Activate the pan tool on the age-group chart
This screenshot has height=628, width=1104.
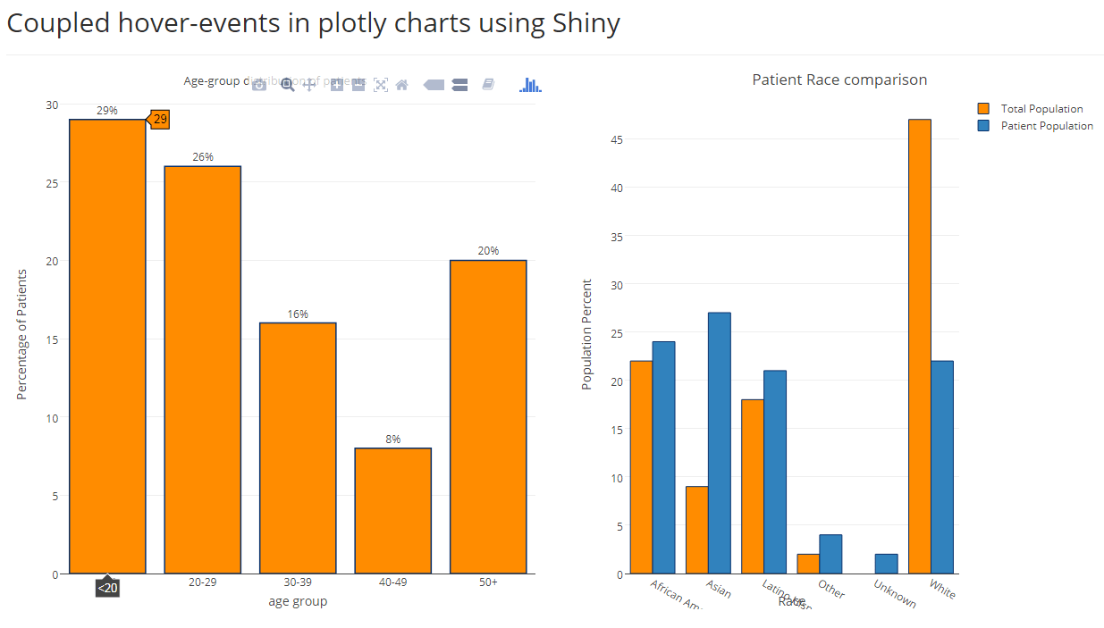tap(308, 84)
